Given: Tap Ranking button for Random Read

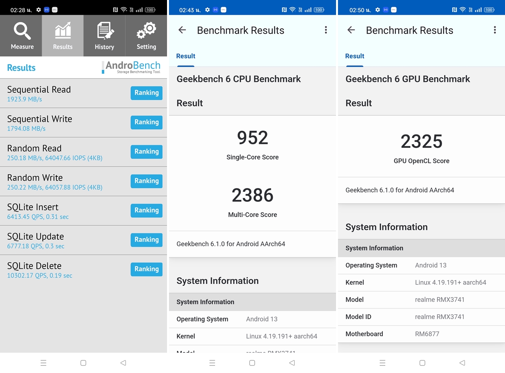Looking at the screenshot, I should coord(146,151).
